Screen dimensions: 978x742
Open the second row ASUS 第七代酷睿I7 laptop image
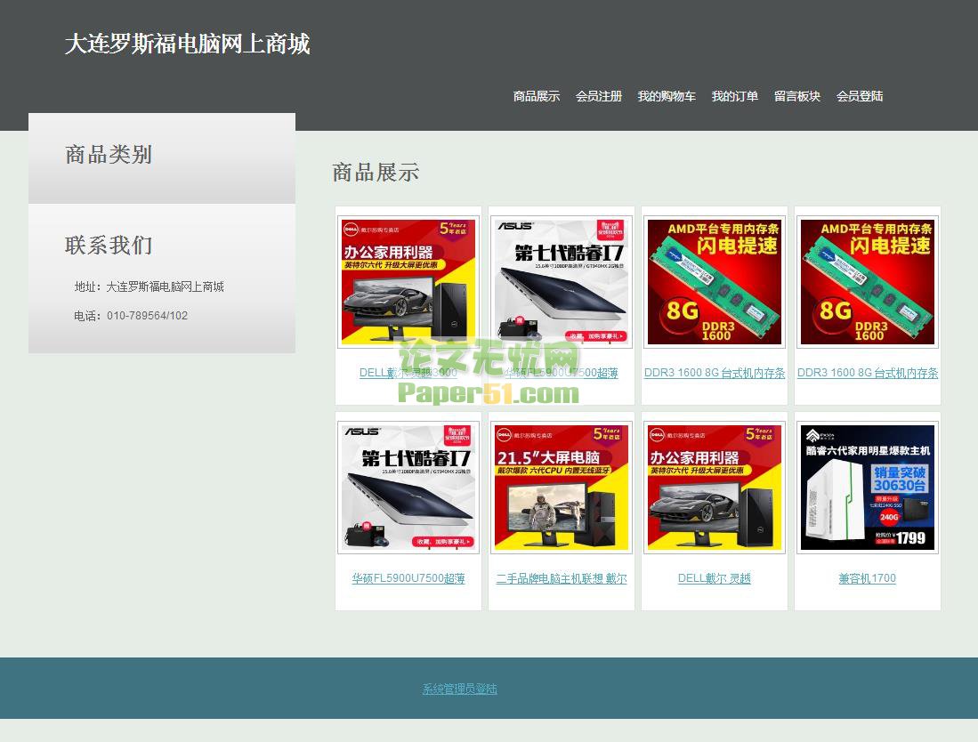[x=408, y=487]
